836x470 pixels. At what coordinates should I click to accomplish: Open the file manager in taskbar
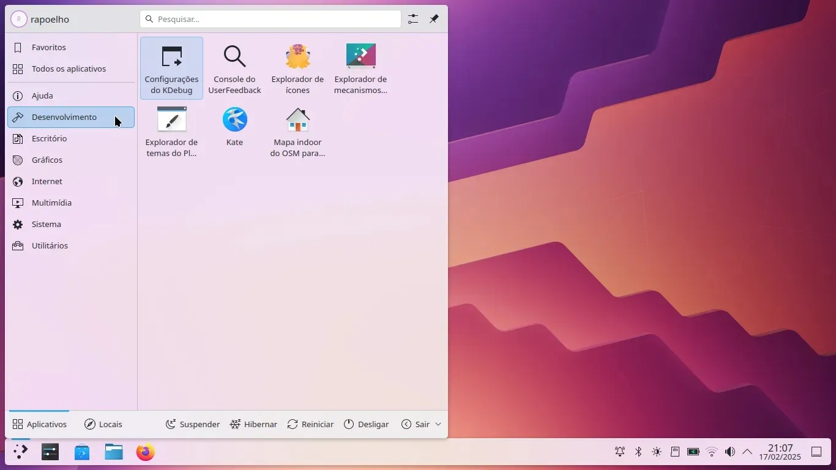tap(114, 452)
